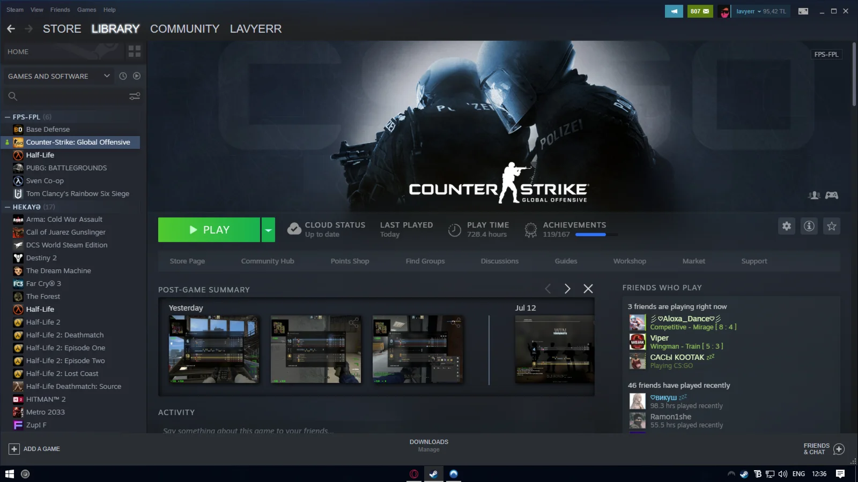Viewport: 858px width, 482px height.
Task: Open advanced filter icon beside search
Action: point(135,96)
